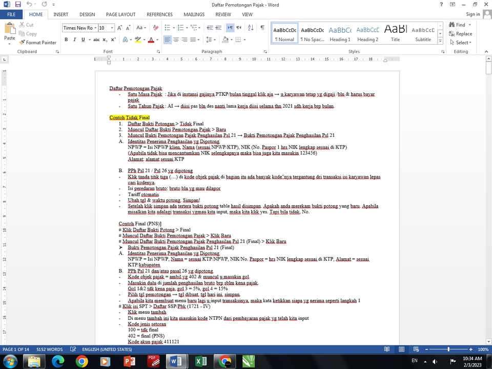Open the Windows Start button
Viewport: 492px width, 369px height.
coord(10,361)
